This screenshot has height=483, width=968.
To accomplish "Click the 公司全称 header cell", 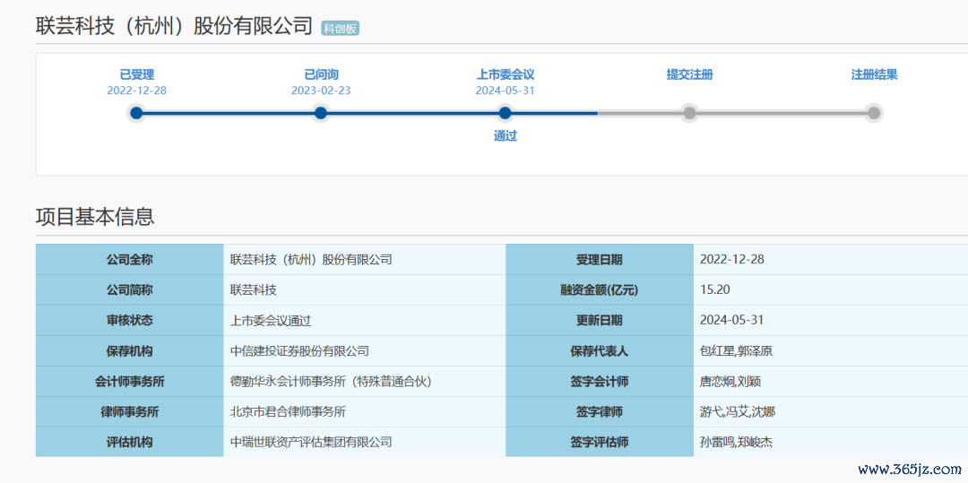I will click(130, 260).
